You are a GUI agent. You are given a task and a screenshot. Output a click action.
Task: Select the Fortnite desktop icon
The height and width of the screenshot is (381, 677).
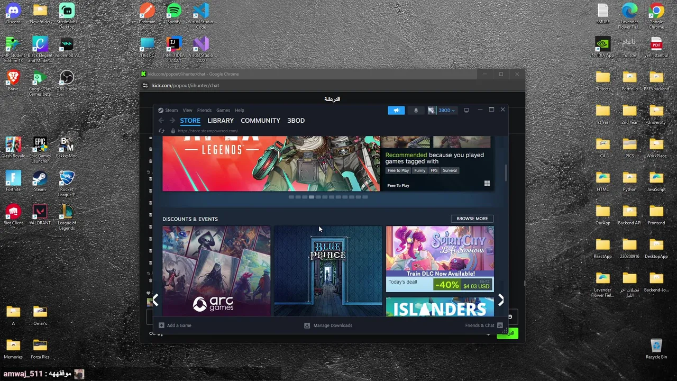click(13, 181)
